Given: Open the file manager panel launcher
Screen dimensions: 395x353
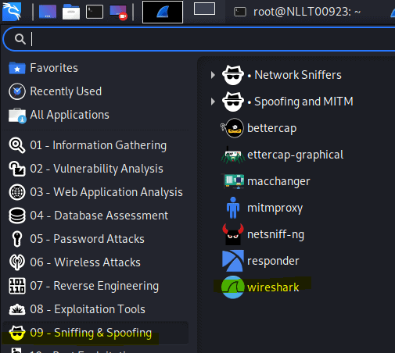Looking at the screenshot, I should [71, 12].
